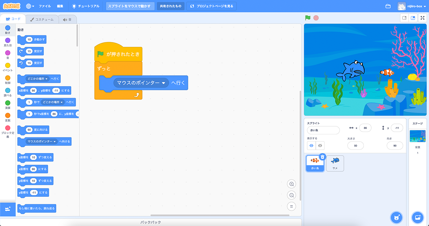This screenshot has width=429, height=226.
Task: Switch to small stage layout
Action: click(405, 18)
